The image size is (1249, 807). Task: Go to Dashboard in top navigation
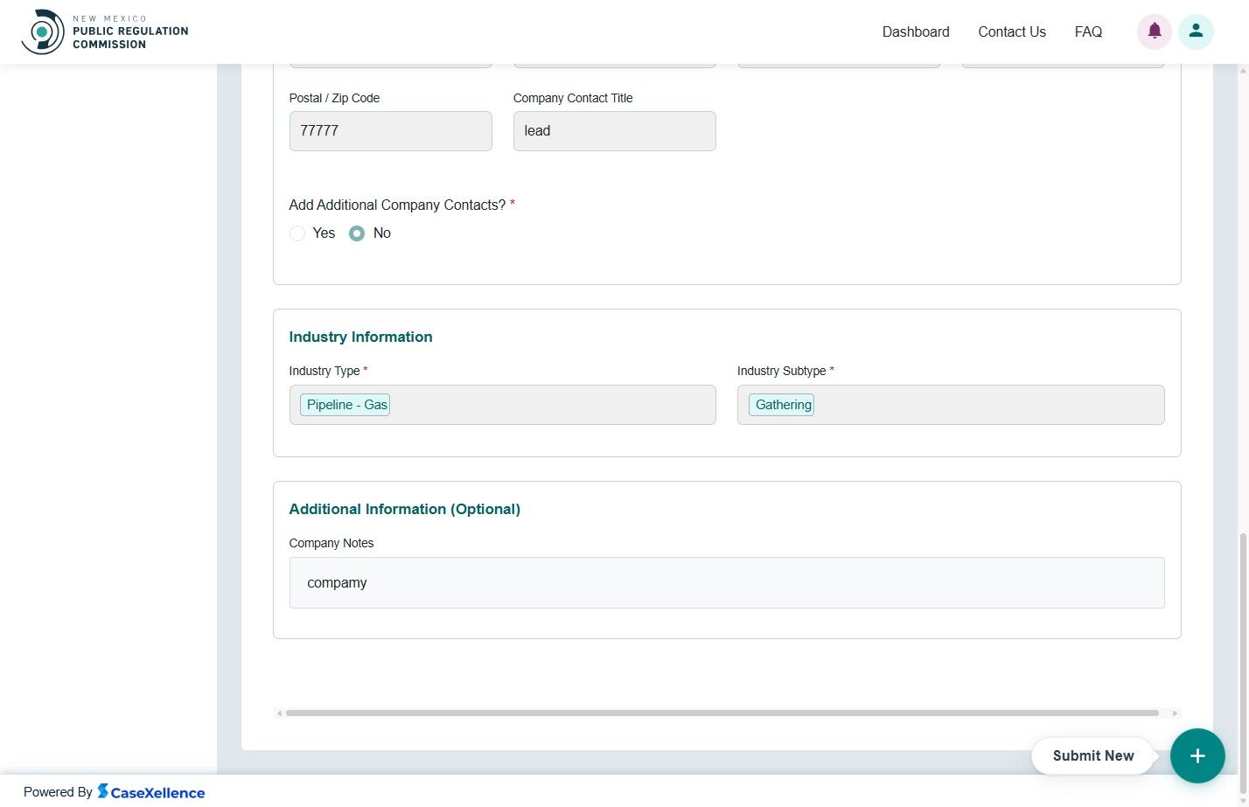click(916, 31)
